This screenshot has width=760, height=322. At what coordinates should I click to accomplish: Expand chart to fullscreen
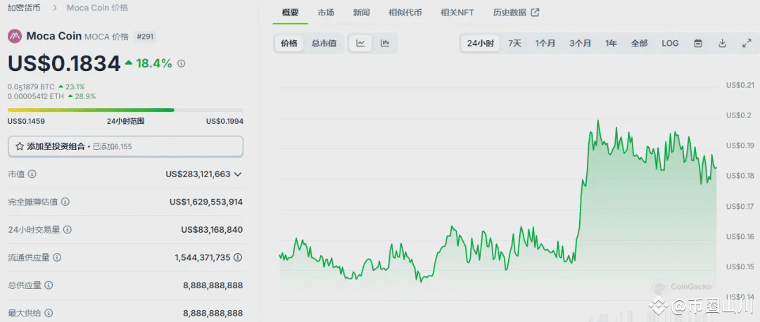747,44
